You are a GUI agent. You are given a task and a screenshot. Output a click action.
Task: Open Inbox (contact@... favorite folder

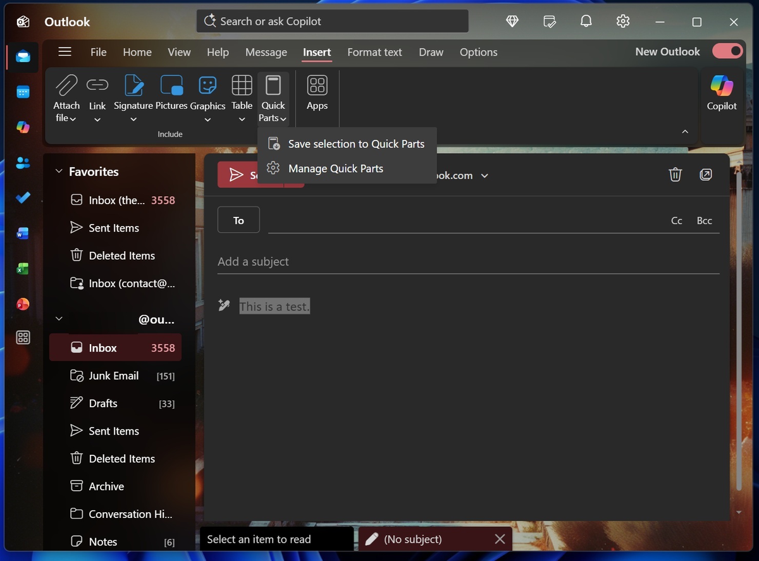coord(115,283)
